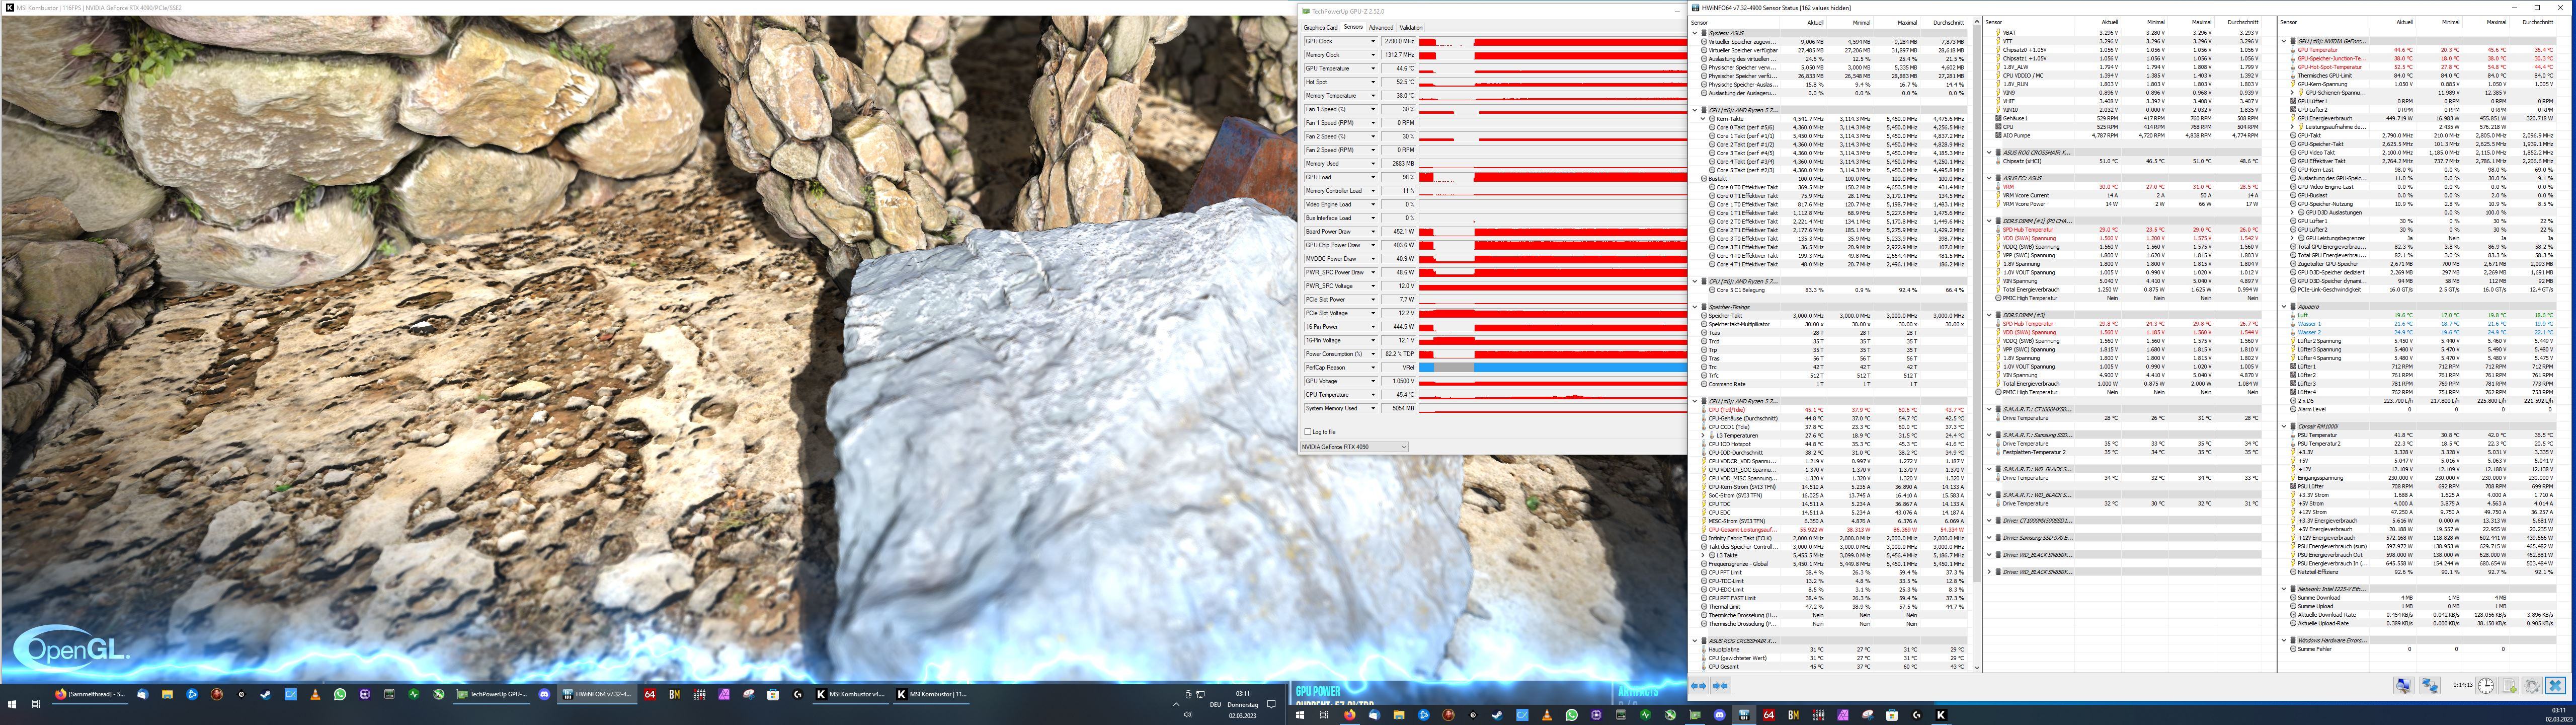Image resolution: width=2576 pixels, height=725 pixels.
Task: Open Microsoft Store from left taskbar
Action: (x=773, y=694)
